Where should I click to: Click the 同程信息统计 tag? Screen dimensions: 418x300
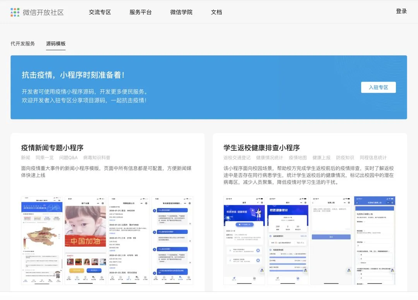point(373,158)
